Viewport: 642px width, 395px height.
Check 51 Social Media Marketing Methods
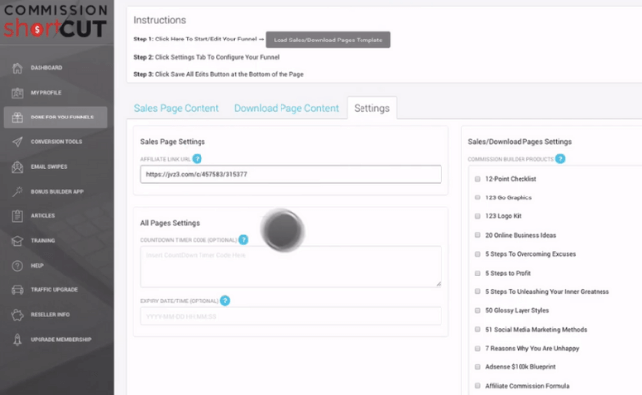point(477,329)
